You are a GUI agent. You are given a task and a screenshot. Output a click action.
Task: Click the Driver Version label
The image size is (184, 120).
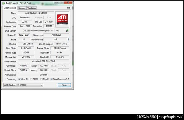pos(10,62)
